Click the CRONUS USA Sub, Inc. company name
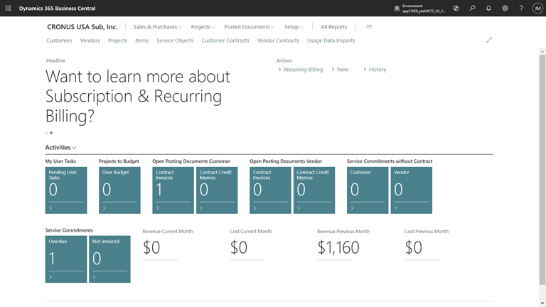 pos(82,27)
